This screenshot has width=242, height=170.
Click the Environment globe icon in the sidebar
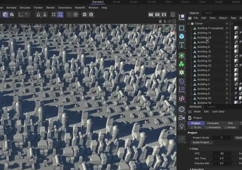pyautogui.click(x=182, y=109)
